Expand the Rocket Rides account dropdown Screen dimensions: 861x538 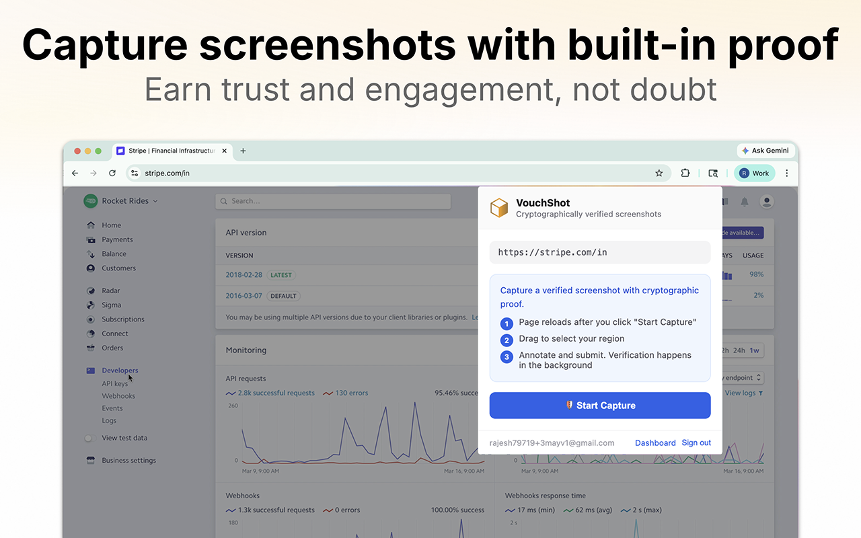[155, 201]
